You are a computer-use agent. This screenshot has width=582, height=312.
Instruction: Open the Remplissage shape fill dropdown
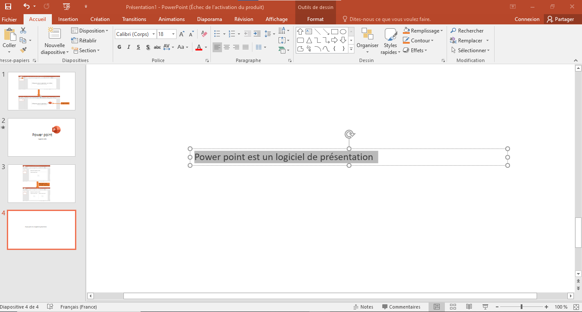423,31
